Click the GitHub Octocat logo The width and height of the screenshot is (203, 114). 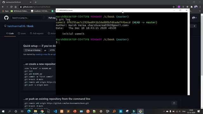coord(6,18)
